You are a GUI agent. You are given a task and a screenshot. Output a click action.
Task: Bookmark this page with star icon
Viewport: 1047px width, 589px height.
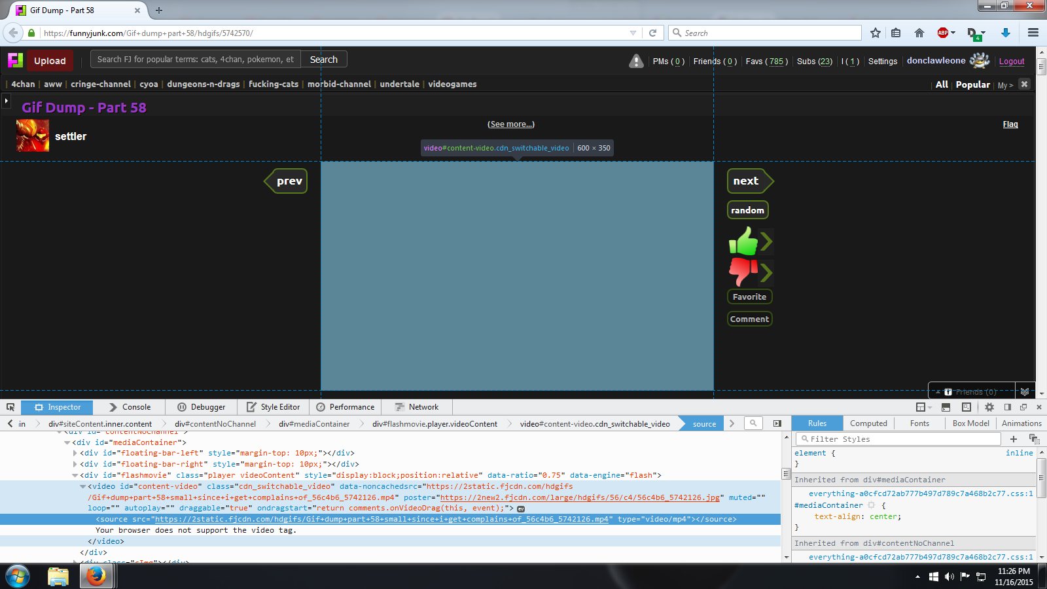coord(876,33)
